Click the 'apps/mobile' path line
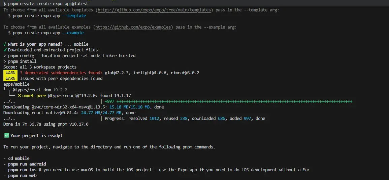The width and height of the screenshot is (389, 180). click(17, 84)
